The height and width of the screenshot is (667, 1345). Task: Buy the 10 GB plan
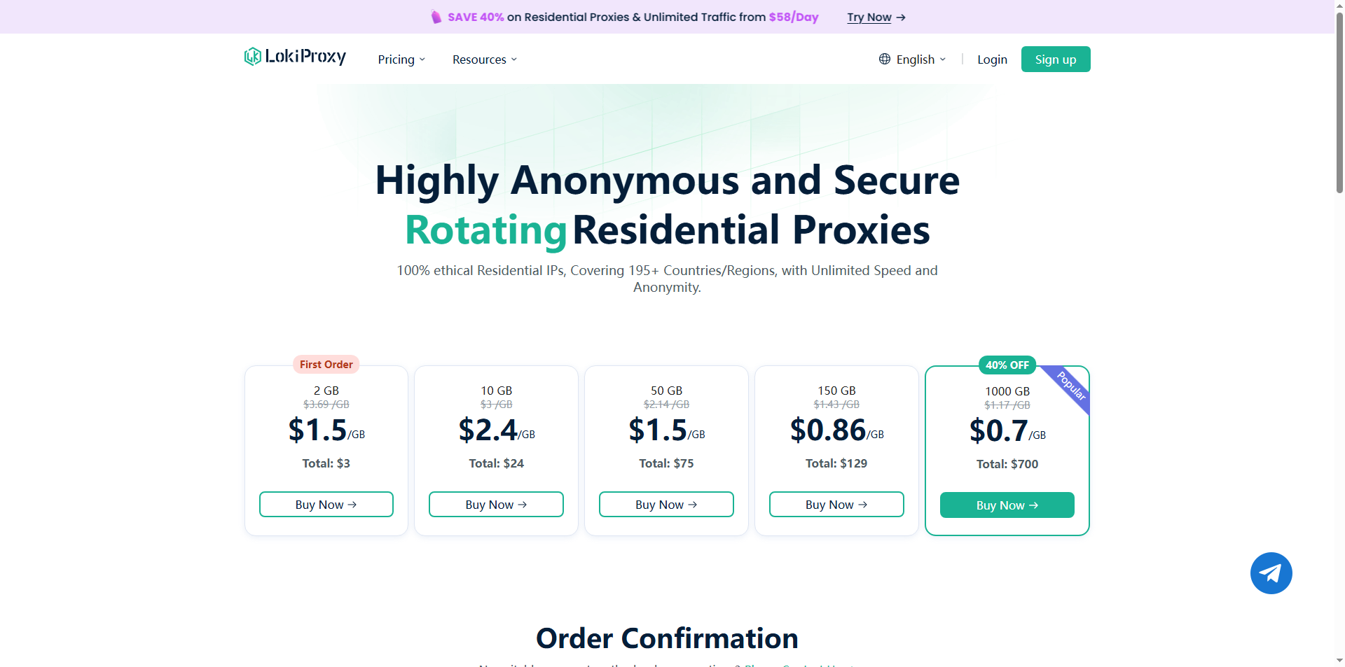[496, 505]
